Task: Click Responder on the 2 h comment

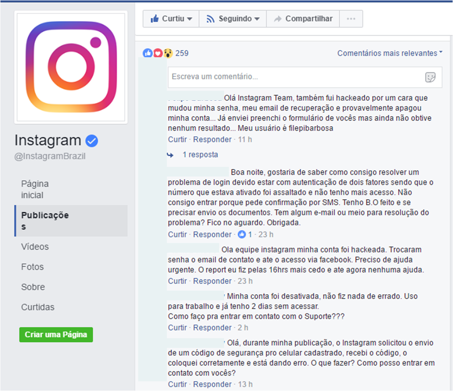Action: [x=212, y=328]
